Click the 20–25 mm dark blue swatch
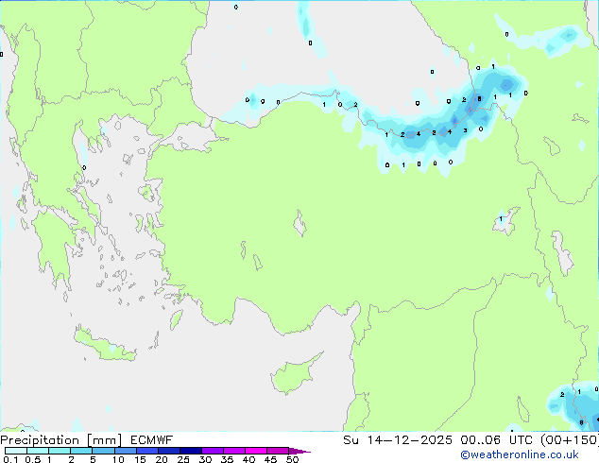Screen dimensions: 599x463 [x=169, y=451]
